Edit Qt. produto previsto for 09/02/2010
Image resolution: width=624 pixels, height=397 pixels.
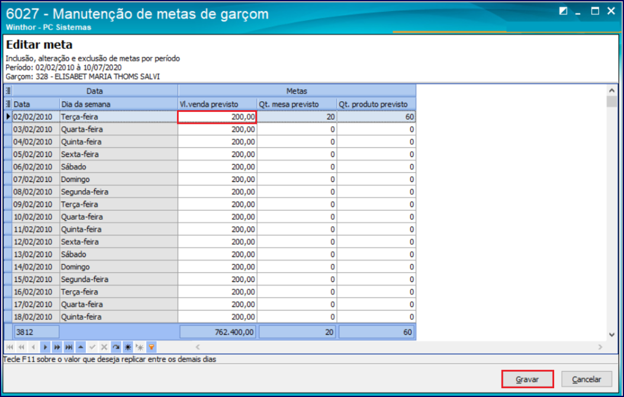coord(377,204)
